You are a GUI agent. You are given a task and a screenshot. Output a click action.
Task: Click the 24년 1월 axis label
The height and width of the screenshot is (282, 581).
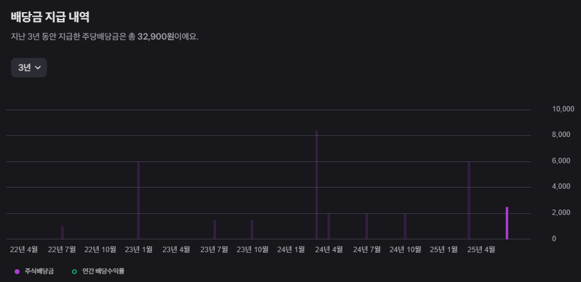coord(291,250)
